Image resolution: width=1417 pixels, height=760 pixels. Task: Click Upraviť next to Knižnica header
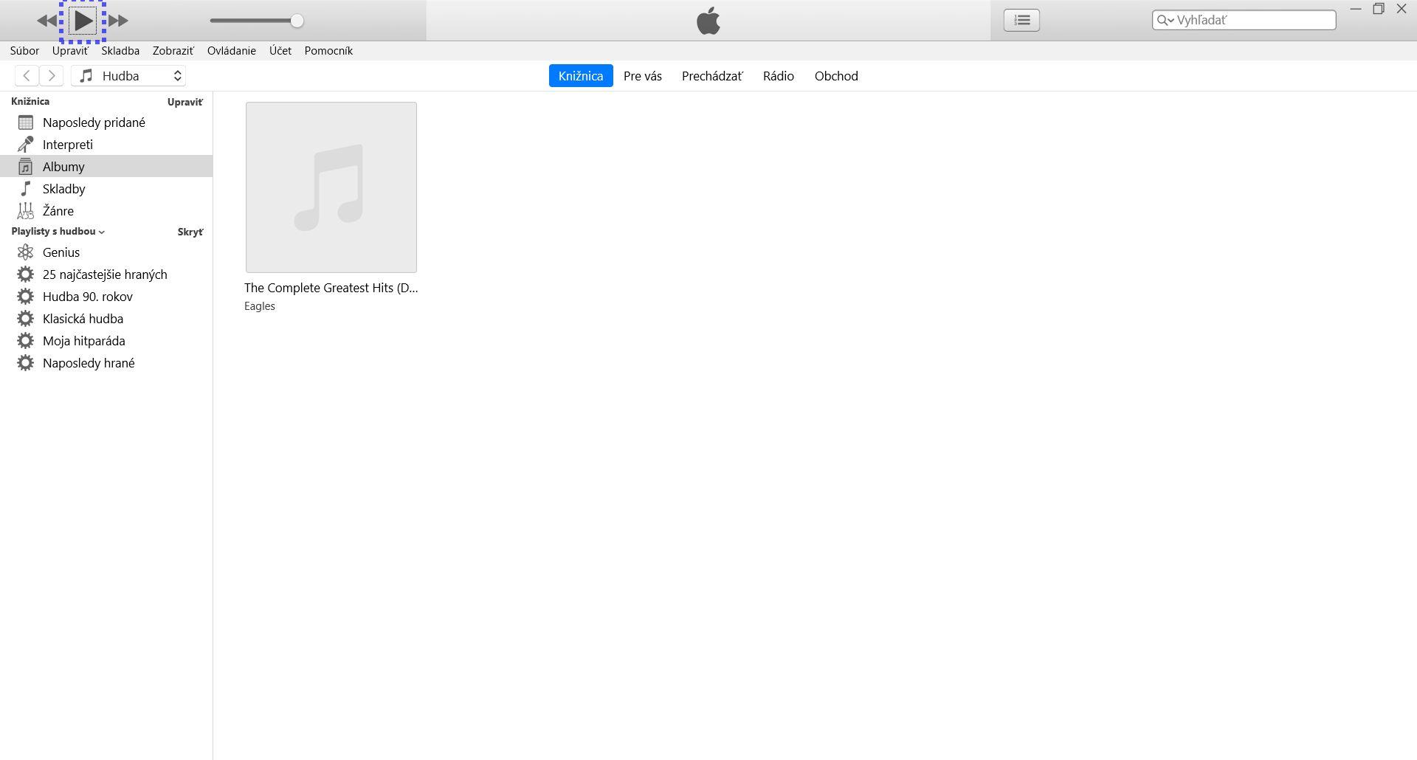[x=185, y=102]
